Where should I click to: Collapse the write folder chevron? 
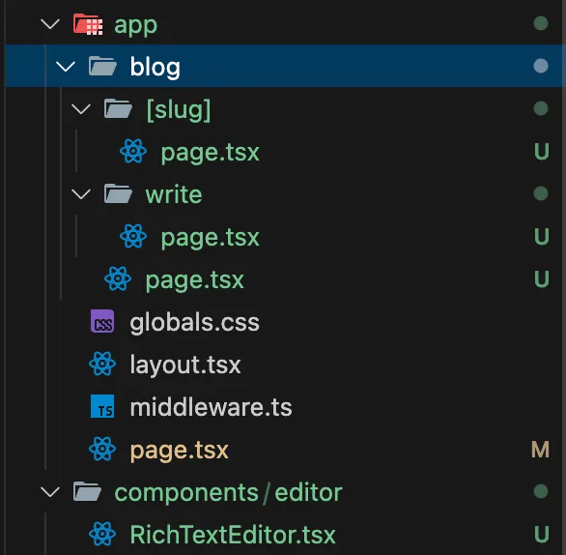pyautogui.click(x=81, y=194)
